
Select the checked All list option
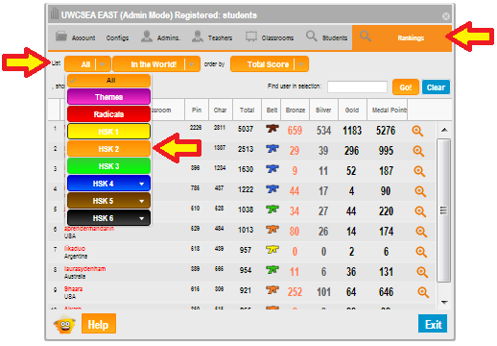click(108, 81)
